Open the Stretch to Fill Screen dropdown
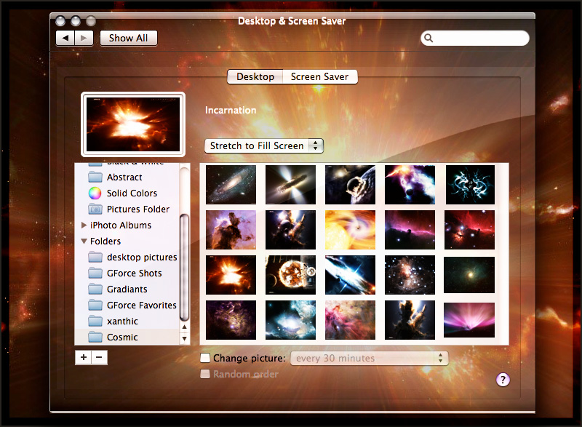This screenshot has width=582, height=427. (264, 145)
